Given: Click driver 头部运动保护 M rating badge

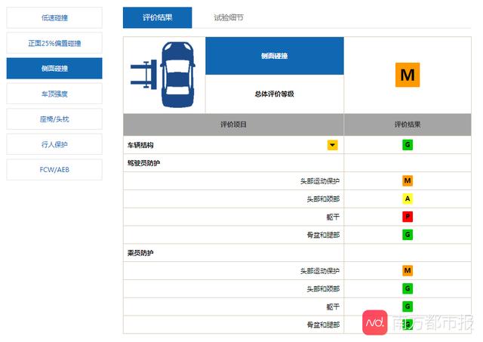Looking at the screenshot, I should pyautogui.click(x=408, y=180).
